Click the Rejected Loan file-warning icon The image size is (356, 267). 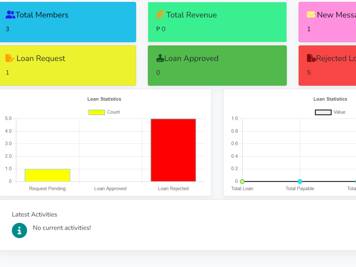tap(311, 58)
